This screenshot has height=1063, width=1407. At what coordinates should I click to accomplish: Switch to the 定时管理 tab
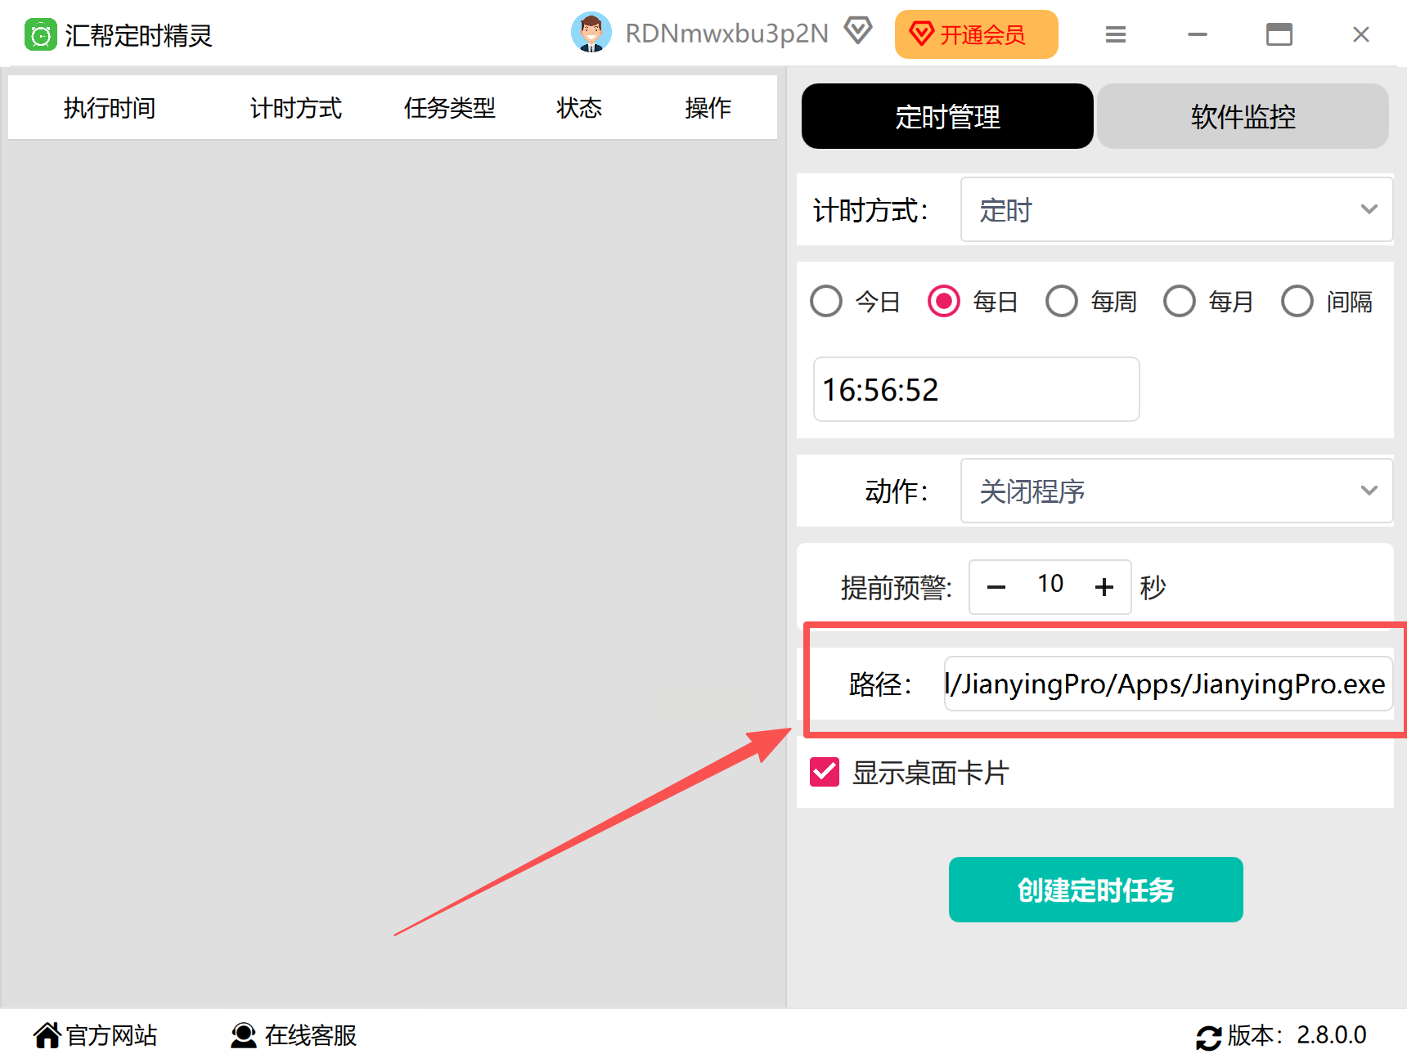pos(947,116)
